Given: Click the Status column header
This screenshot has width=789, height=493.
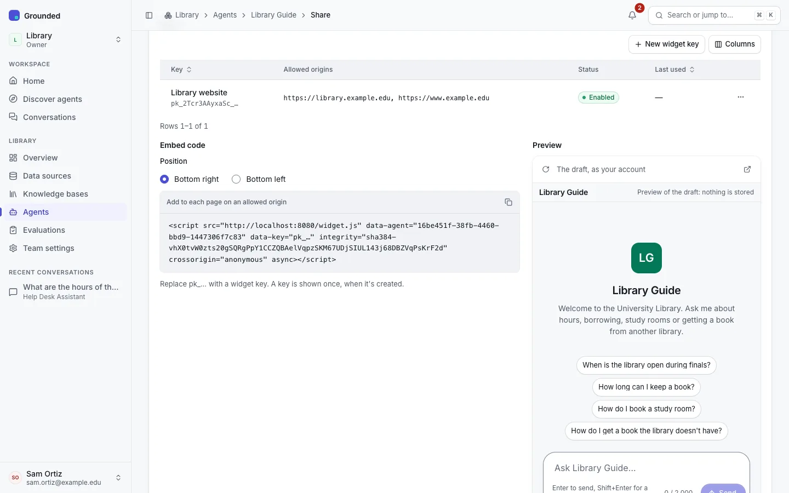Looking at the screenshot, I should 588,70.
